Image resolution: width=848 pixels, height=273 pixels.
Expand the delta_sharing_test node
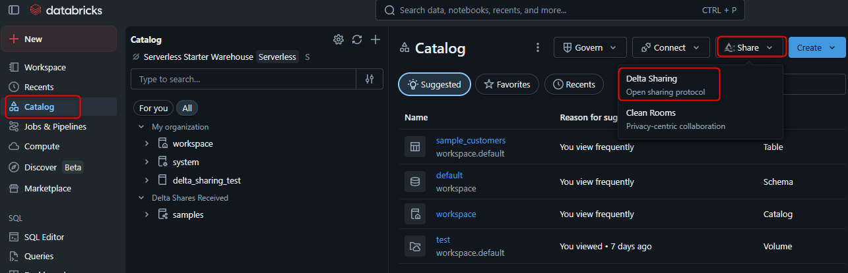pyautogui.click(x=147, y=180)
